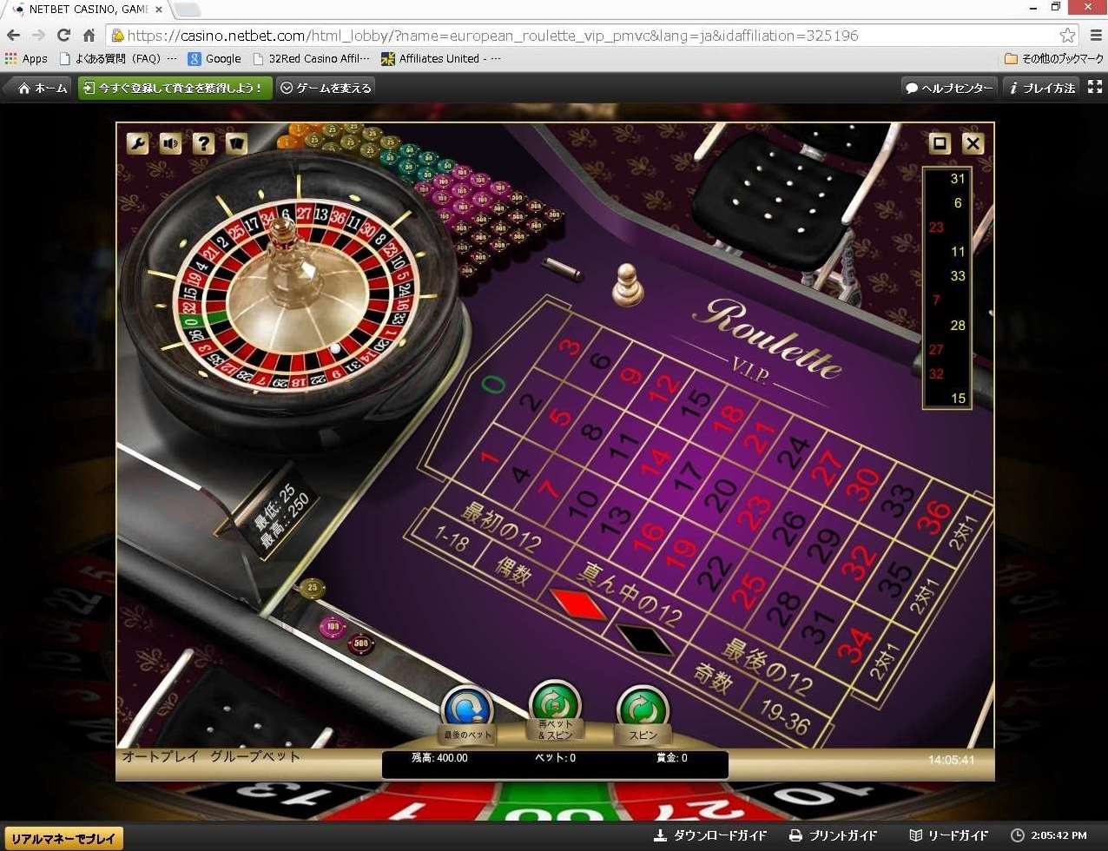Viewport: 1108px width, 851px height.
Task: Place a chip on red 1
Action: [x=491, y=456]
